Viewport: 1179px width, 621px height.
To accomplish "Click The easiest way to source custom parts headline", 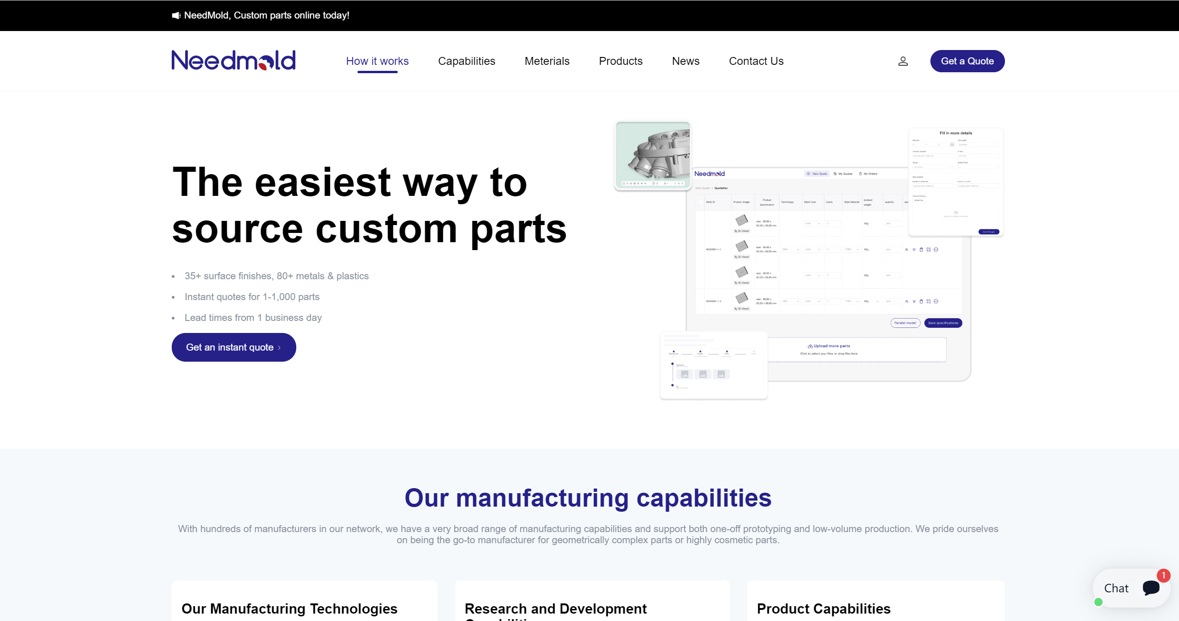I will [x=369, y=205].
